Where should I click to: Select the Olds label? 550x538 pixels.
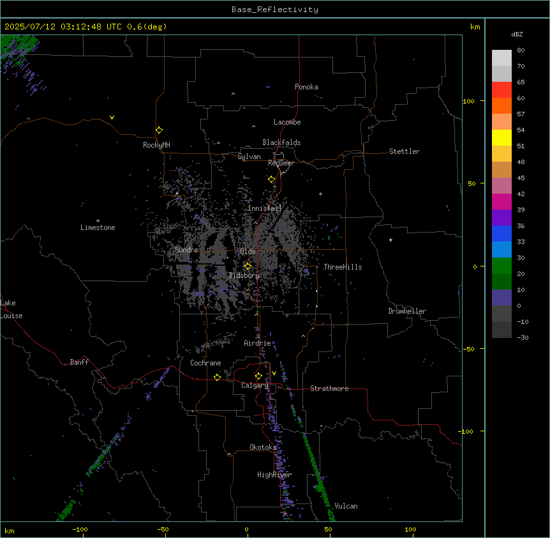click(x=248, y=252)
